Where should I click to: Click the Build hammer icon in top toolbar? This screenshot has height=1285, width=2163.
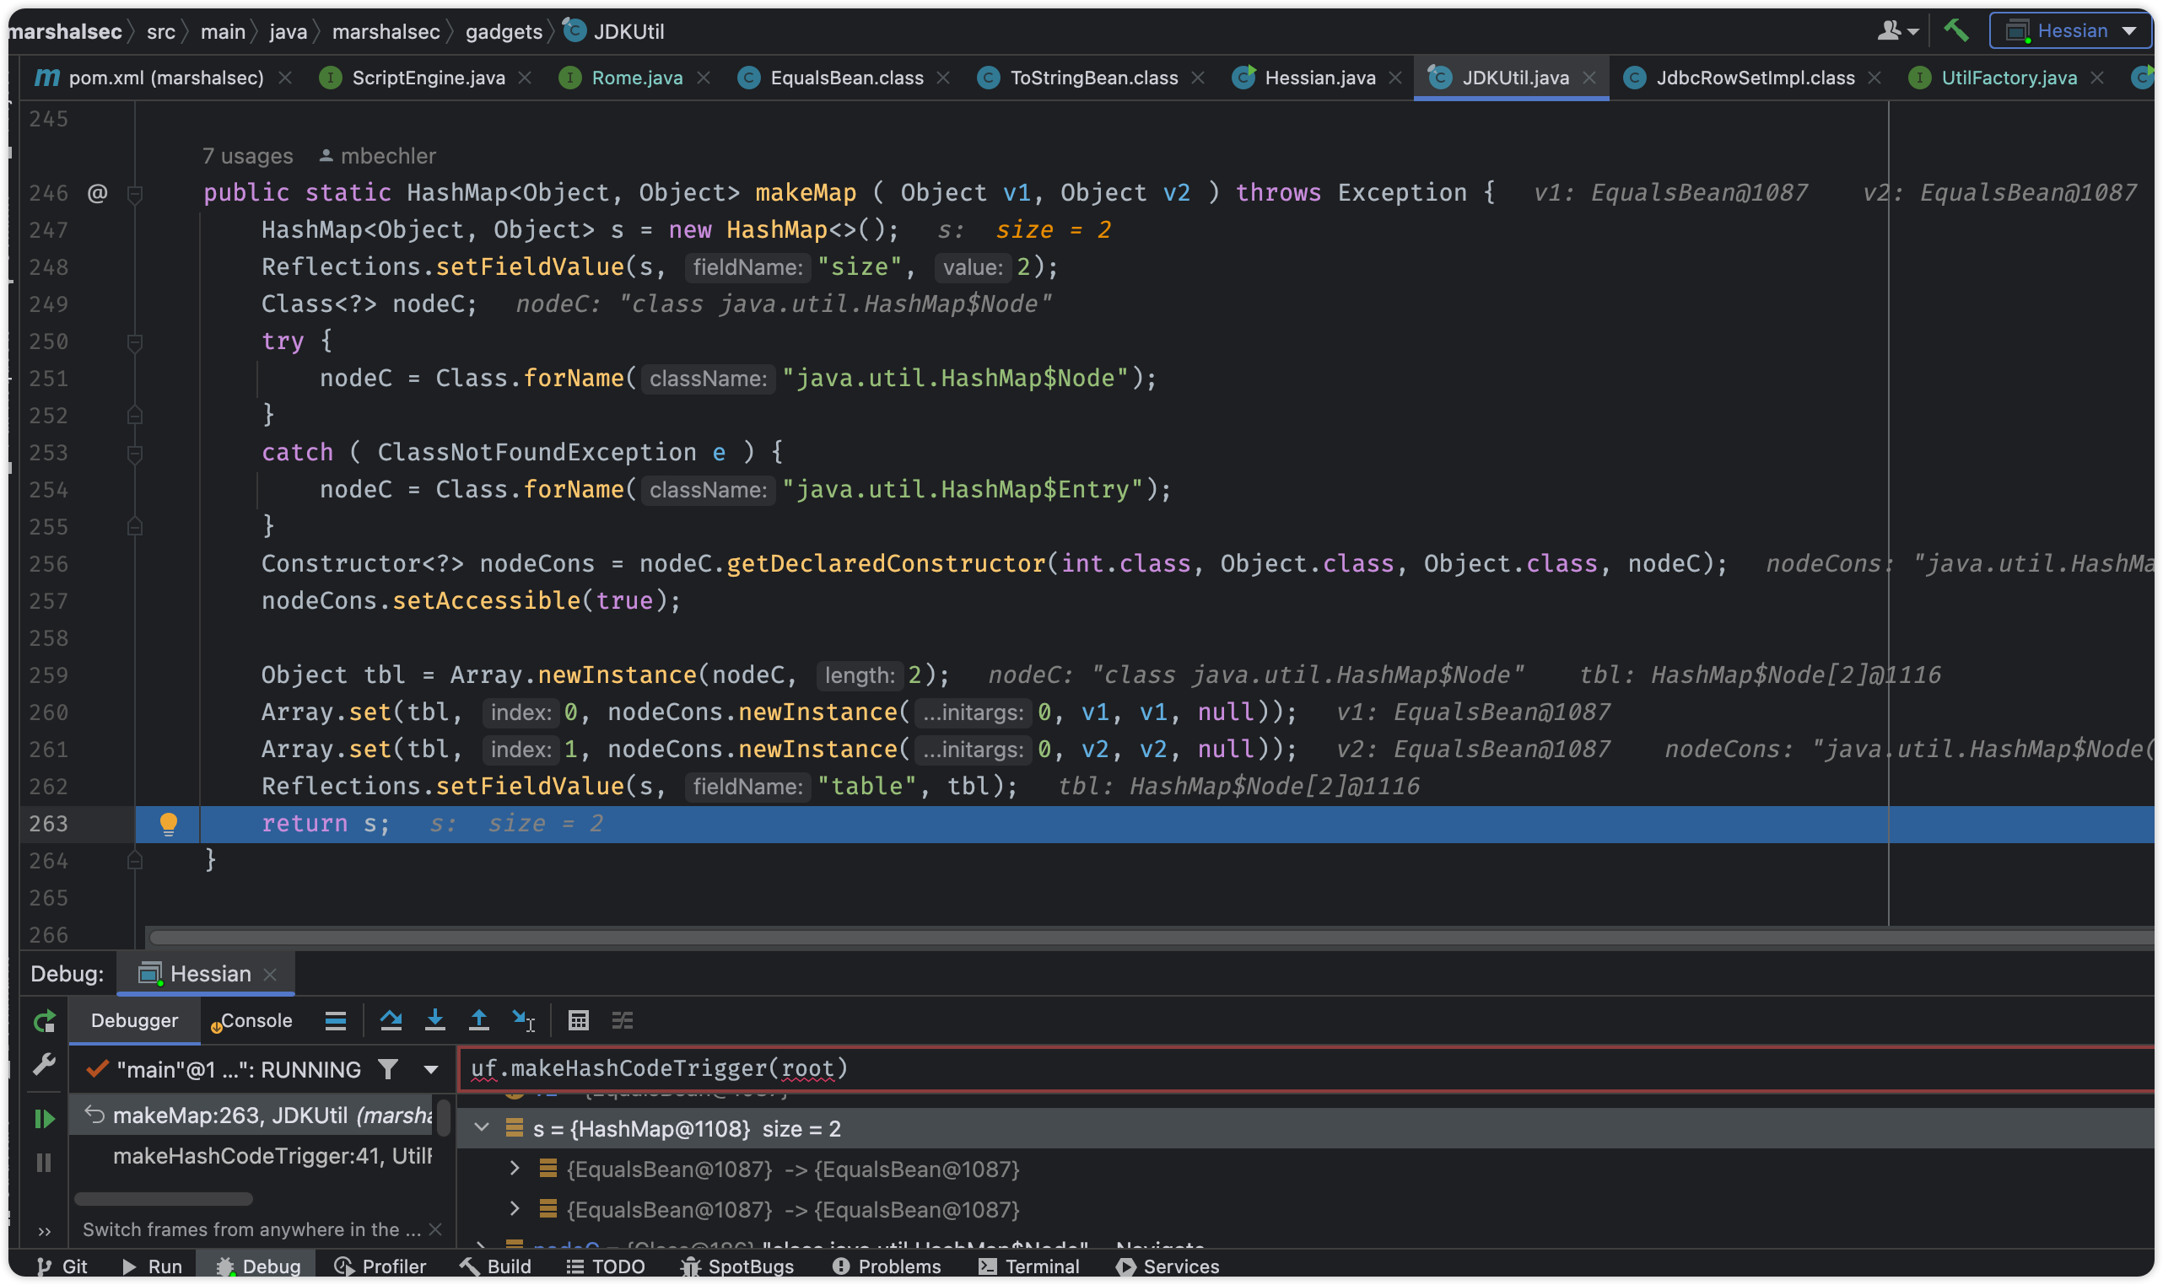pos(1956,30)
